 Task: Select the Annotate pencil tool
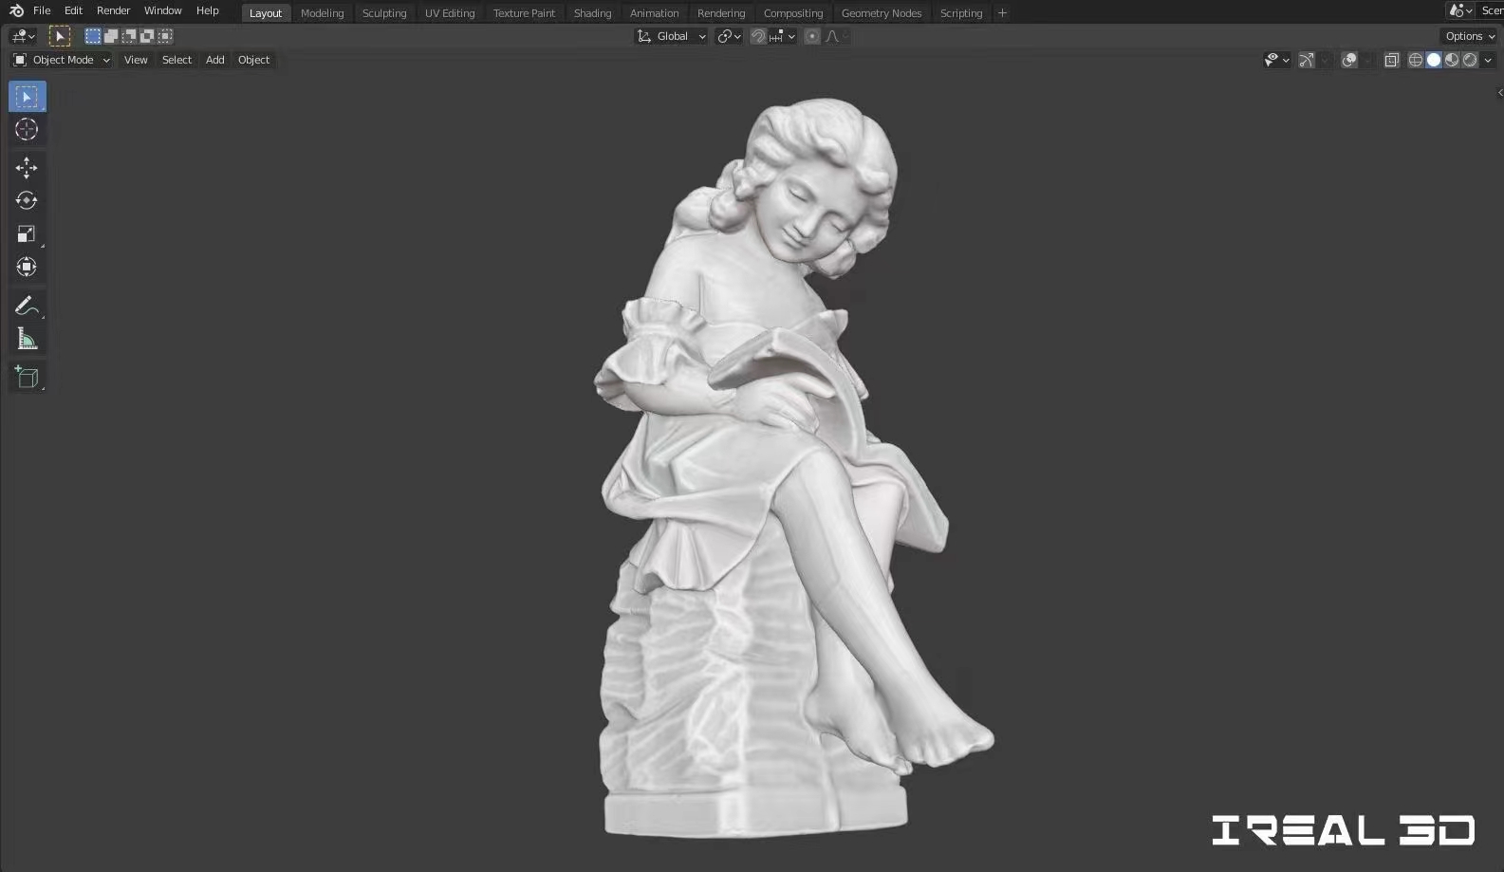pyautogui.click(x=27, y=306)
